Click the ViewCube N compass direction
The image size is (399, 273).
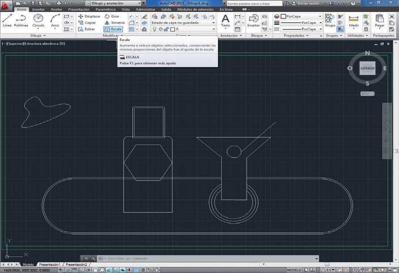367,53
